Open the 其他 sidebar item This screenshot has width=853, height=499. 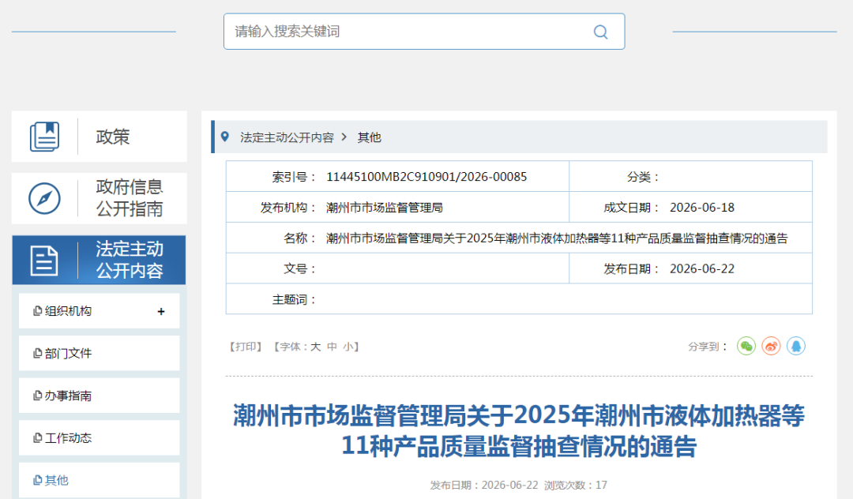coord(99,480)
